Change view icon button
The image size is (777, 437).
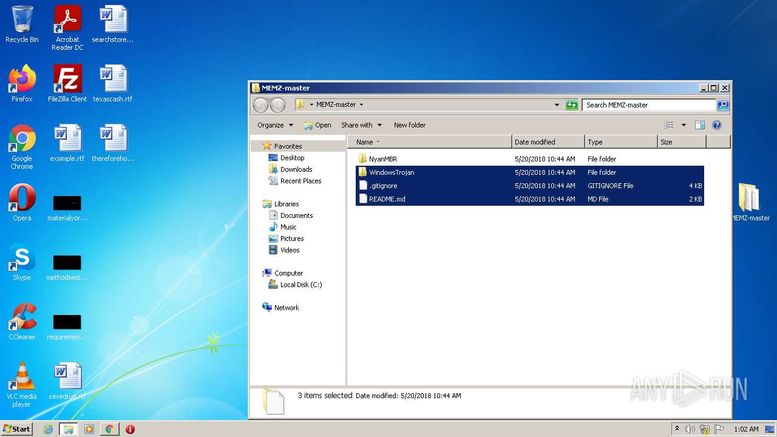(x=669, y=125)
